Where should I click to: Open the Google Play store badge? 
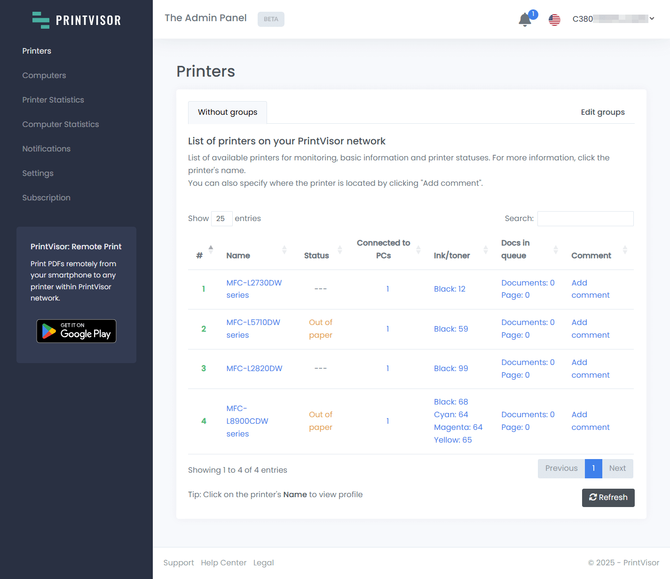[x=76, y=331]
